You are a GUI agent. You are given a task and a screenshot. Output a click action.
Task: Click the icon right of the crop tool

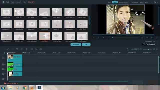pyautogui.click(x=36, y=49)
